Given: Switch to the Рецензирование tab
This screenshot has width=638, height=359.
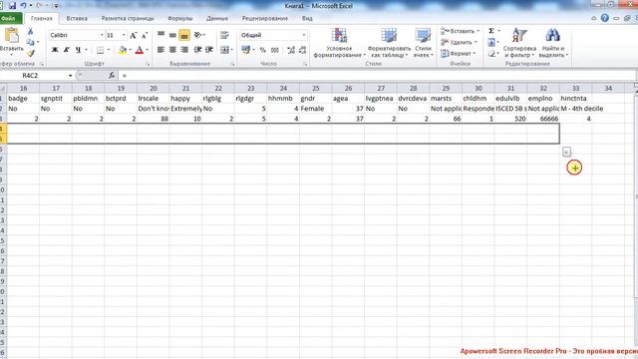Looking at the screenshot, I should pyautogui.click(x=265, y=18).
